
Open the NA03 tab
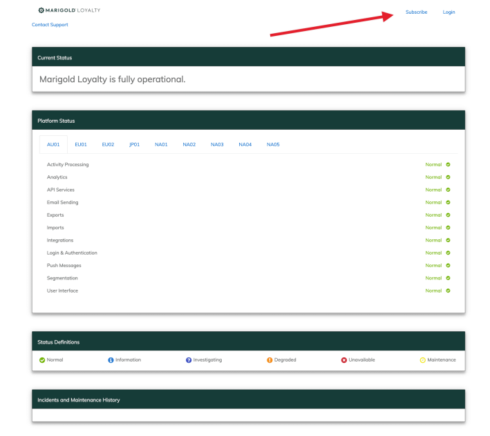pos(217,145)
